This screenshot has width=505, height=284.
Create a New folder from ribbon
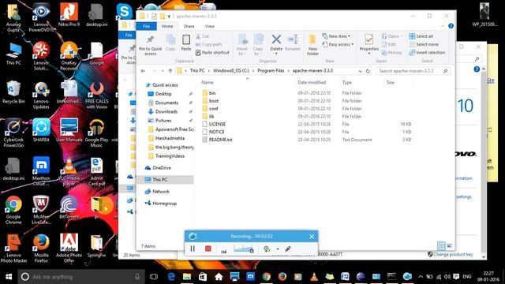coord(312,45)
